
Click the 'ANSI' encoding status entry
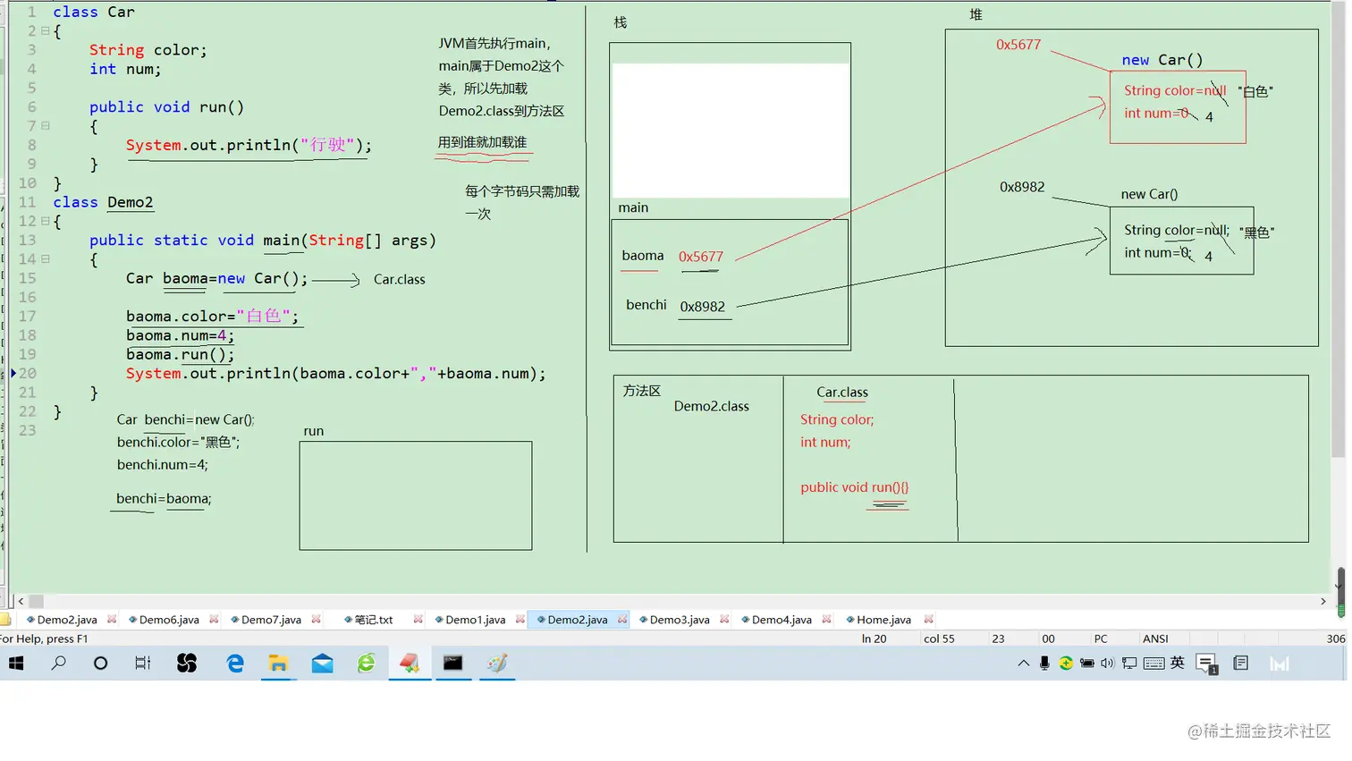1155,639
